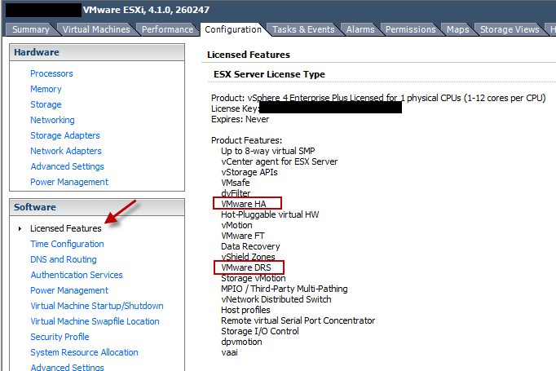Open Hardware Power Management link
The width and height of the screenshot is (556, 371).
pyautogui.click(x=69, y=182)
